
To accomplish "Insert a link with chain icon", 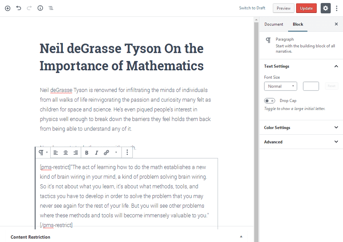I will click(x=106, y=153).
